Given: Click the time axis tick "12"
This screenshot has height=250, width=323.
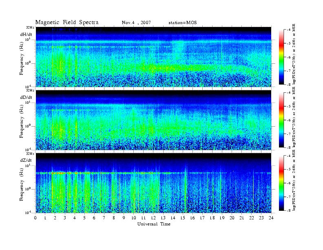Looking at the screenshot, I should coord(153,218).
